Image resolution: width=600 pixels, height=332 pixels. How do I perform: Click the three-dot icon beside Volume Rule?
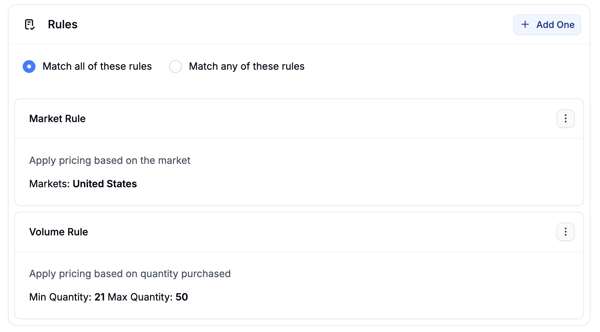(565, 232)
